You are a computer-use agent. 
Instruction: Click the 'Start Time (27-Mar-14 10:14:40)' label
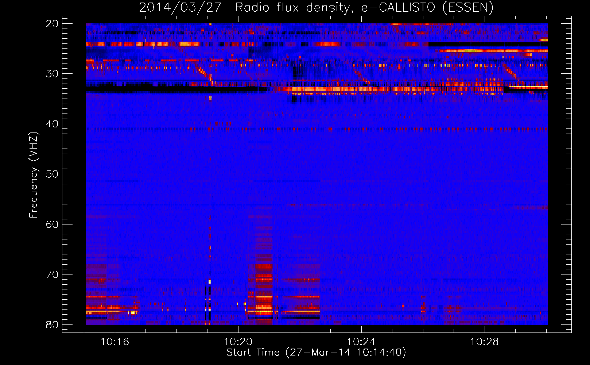tap(316, 353)
